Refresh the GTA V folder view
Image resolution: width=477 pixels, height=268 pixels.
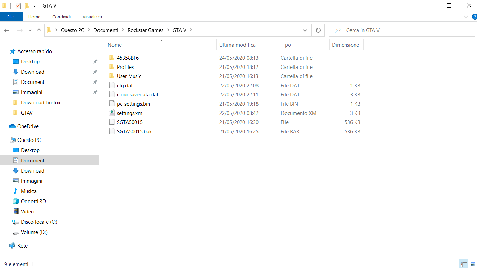click(318, 30)
